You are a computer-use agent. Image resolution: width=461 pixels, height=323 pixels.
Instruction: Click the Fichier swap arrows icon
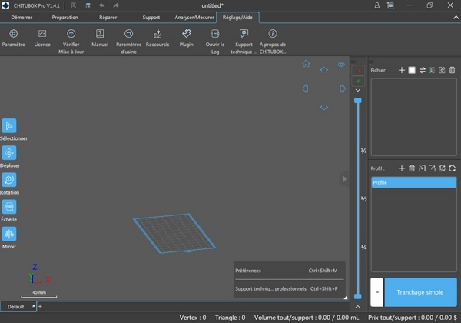(x=422, y=70)
